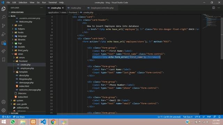Open the Live Share activity bar icon
223x125 pixels.
coord(3,51)
